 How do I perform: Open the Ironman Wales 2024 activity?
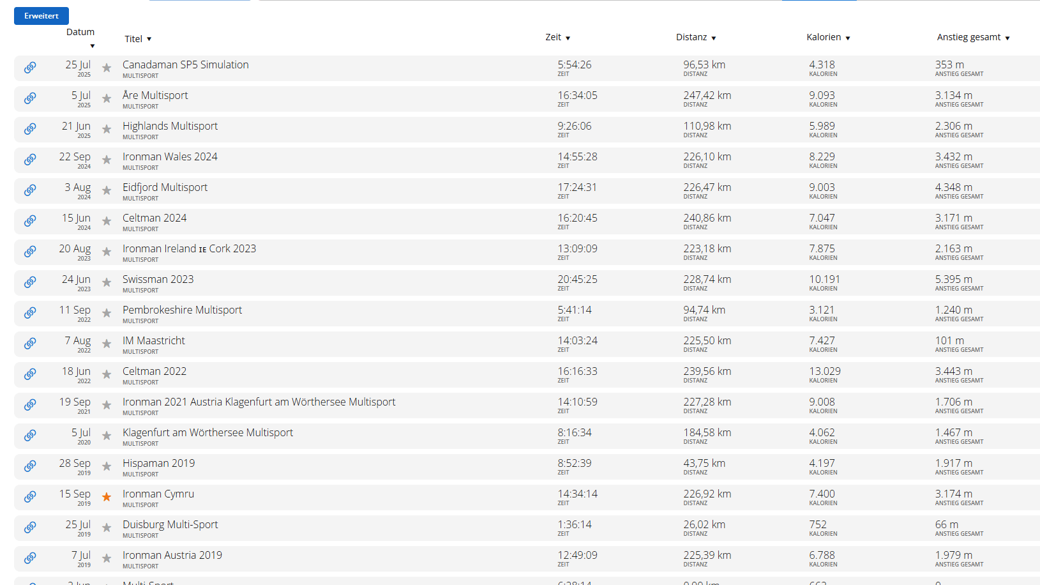[170, 156]
